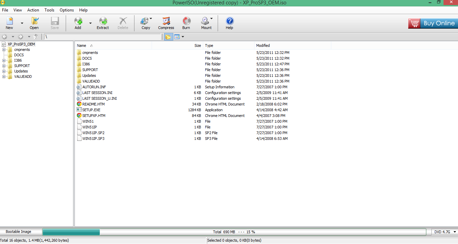Click the Delete toolbar icon

[123, 21]
